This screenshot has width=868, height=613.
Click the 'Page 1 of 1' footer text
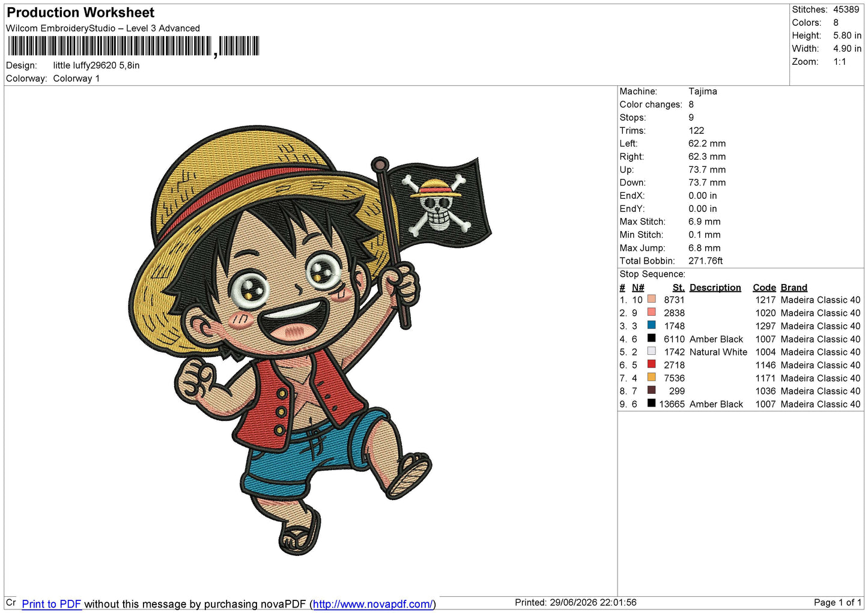(838, 602)
